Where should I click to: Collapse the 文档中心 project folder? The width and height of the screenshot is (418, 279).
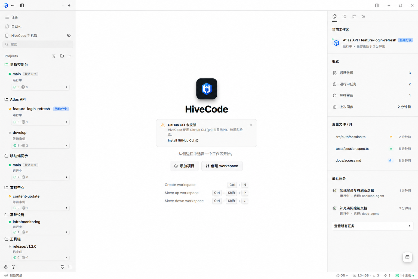[x=14, y=187]
